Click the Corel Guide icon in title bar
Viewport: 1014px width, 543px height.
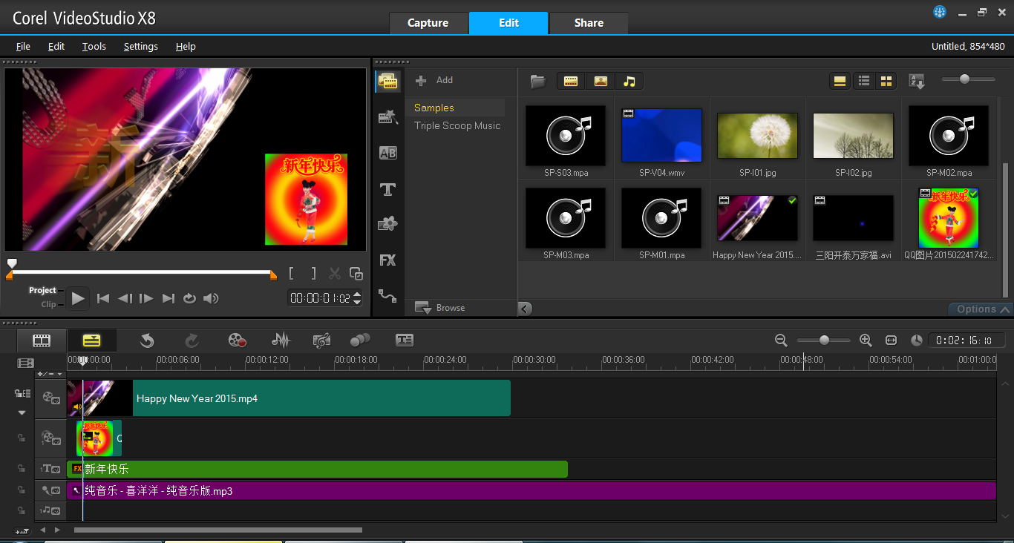(940, 12)
